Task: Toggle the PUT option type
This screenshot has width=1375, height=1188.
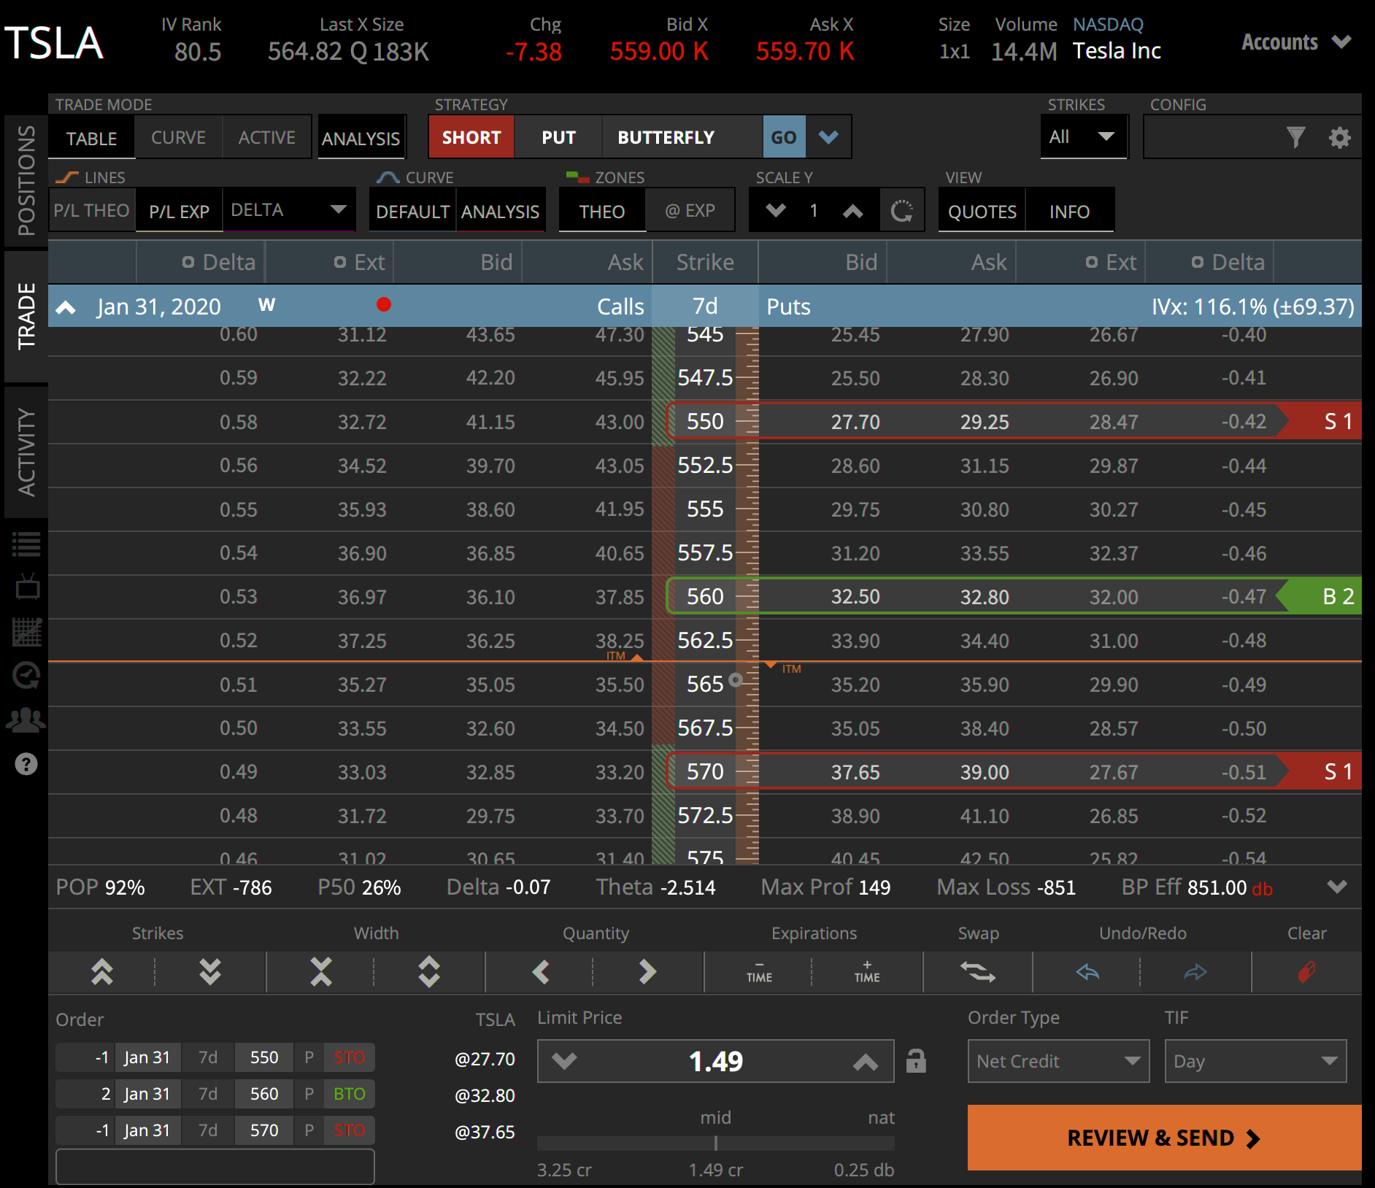Action: click(558, 137)
